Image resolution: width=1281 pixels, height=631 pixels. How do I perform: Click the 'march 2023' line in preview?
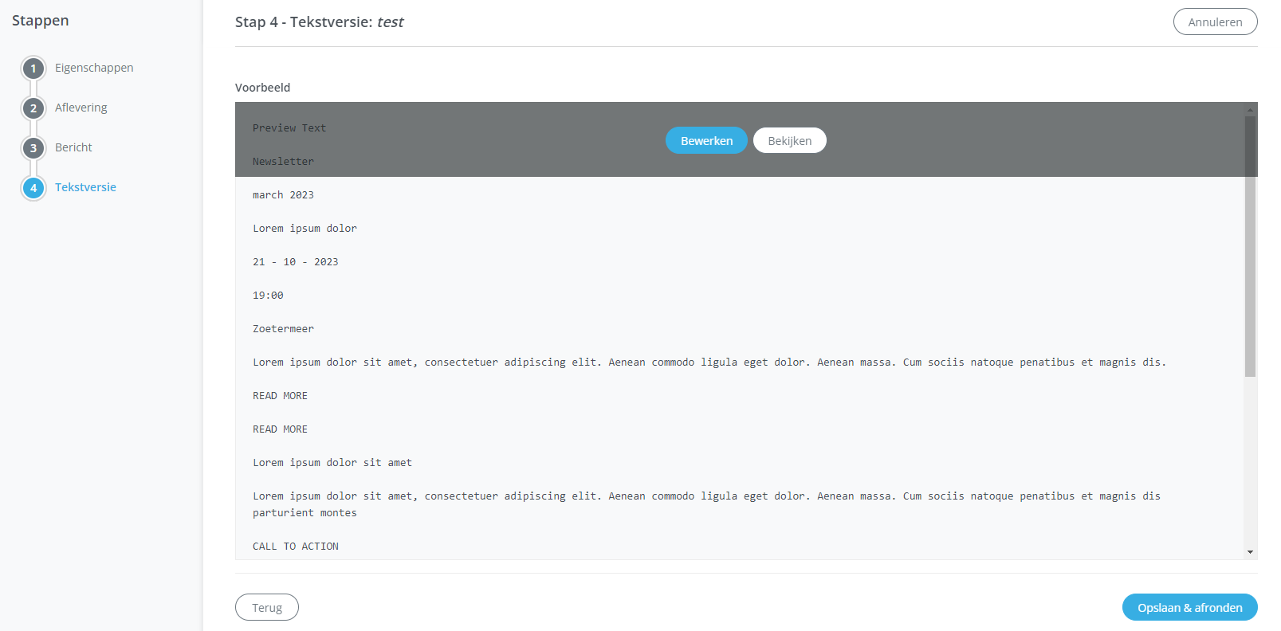click(x=283, y=195)
